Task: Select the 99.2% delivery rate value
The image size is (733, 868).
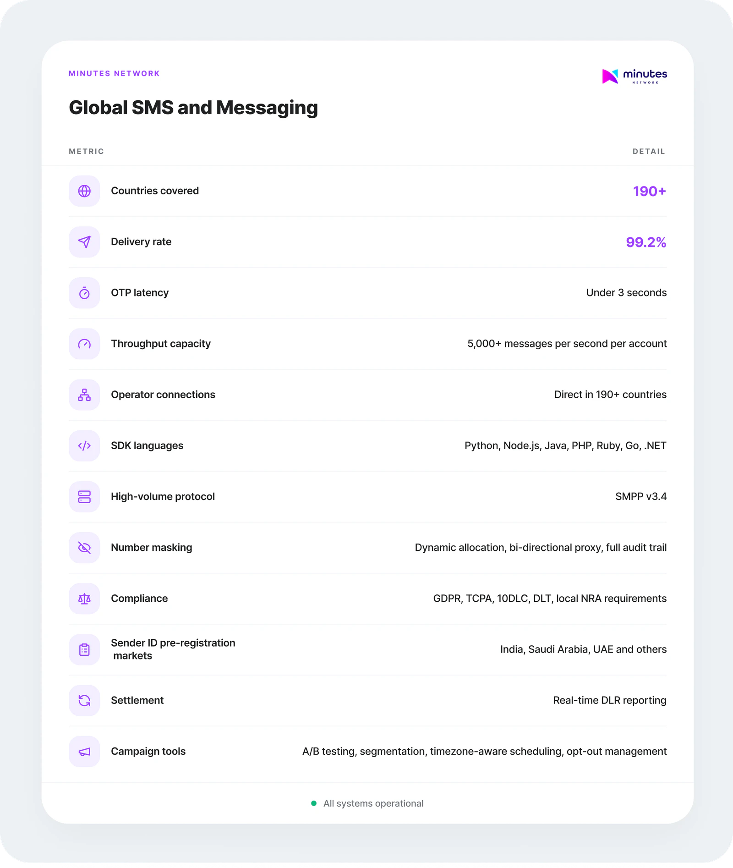Action: pyautogui.click(x=645, y=242)
